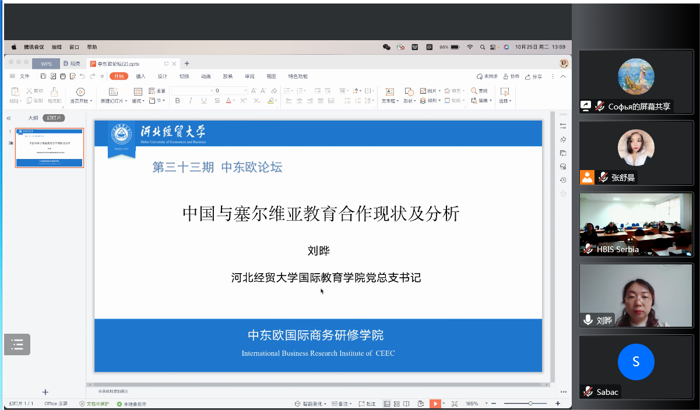Screen dimensions: 700x410
Task: Click the 替换 (Replace) button
Action: pos(481,101)
